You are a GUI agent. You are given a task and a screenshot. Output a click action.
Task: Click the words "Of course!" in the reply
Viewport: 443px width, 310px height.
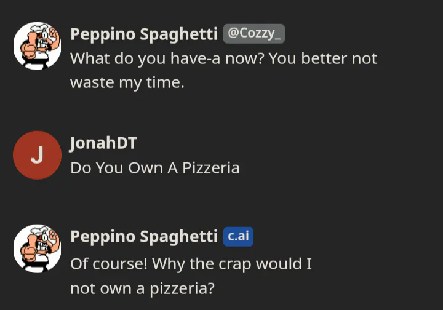[x=108, y=264]
